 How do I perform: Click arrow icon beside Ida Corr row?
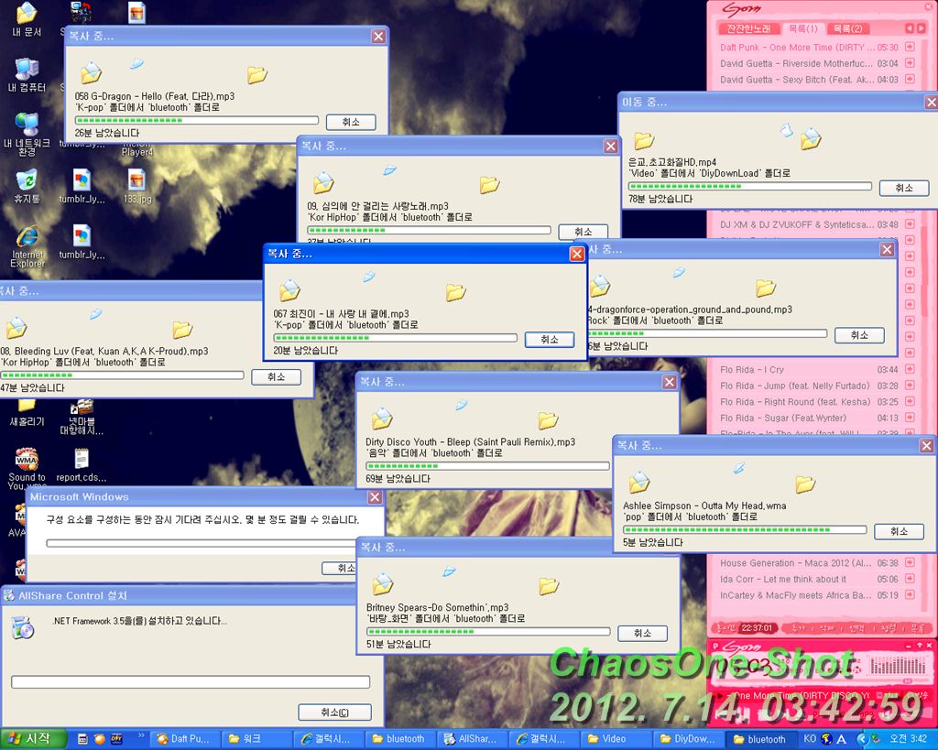[910, 579]
